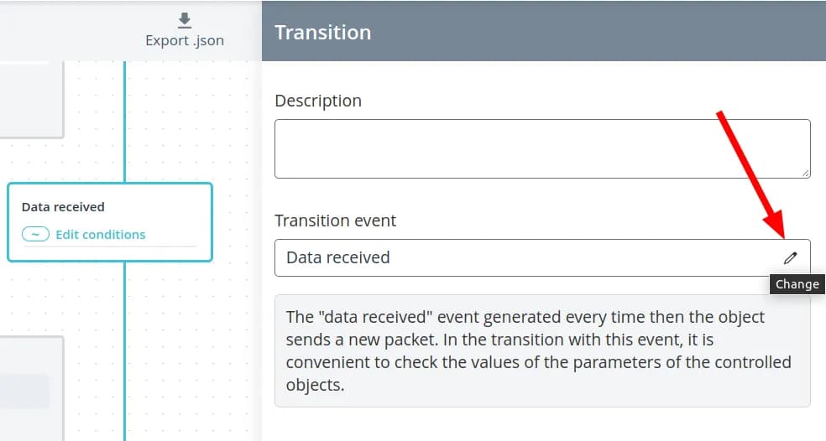Image resolution: width=826 pixels, height=441 pixels.
Task: Click the Transition event label
Action: [x=335, y=220]
